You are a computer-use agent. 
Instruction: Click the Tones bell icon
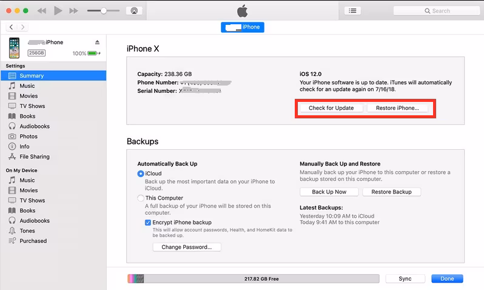(12, 231)
